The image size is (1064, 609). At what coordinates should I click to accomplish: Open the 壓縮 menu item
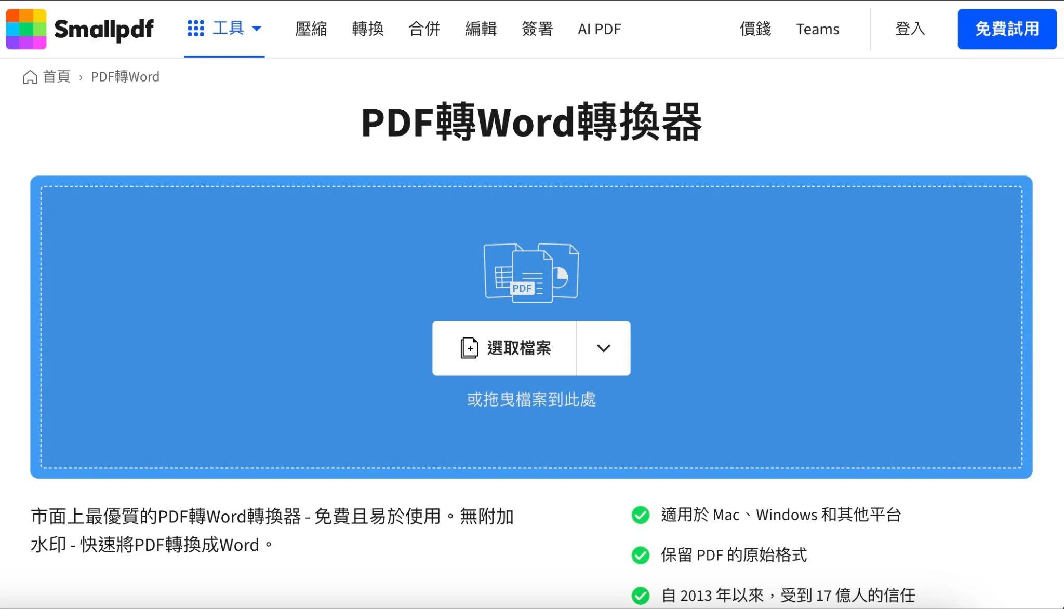pos(311,29)
